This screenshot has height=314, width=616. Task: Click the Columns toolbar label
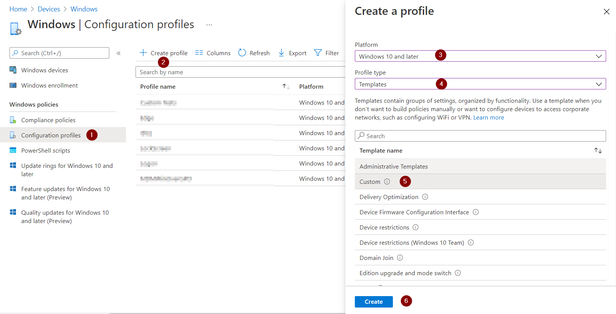click(219, 53)
